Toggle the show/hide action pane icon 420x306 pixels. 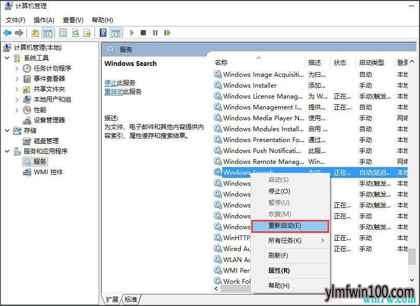tap(116, 33)
